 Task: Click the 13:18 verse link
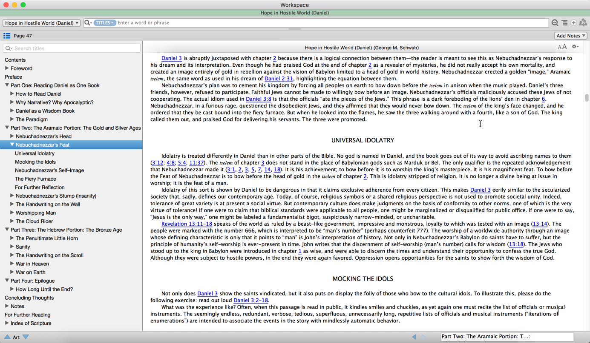tap(516, 244)
